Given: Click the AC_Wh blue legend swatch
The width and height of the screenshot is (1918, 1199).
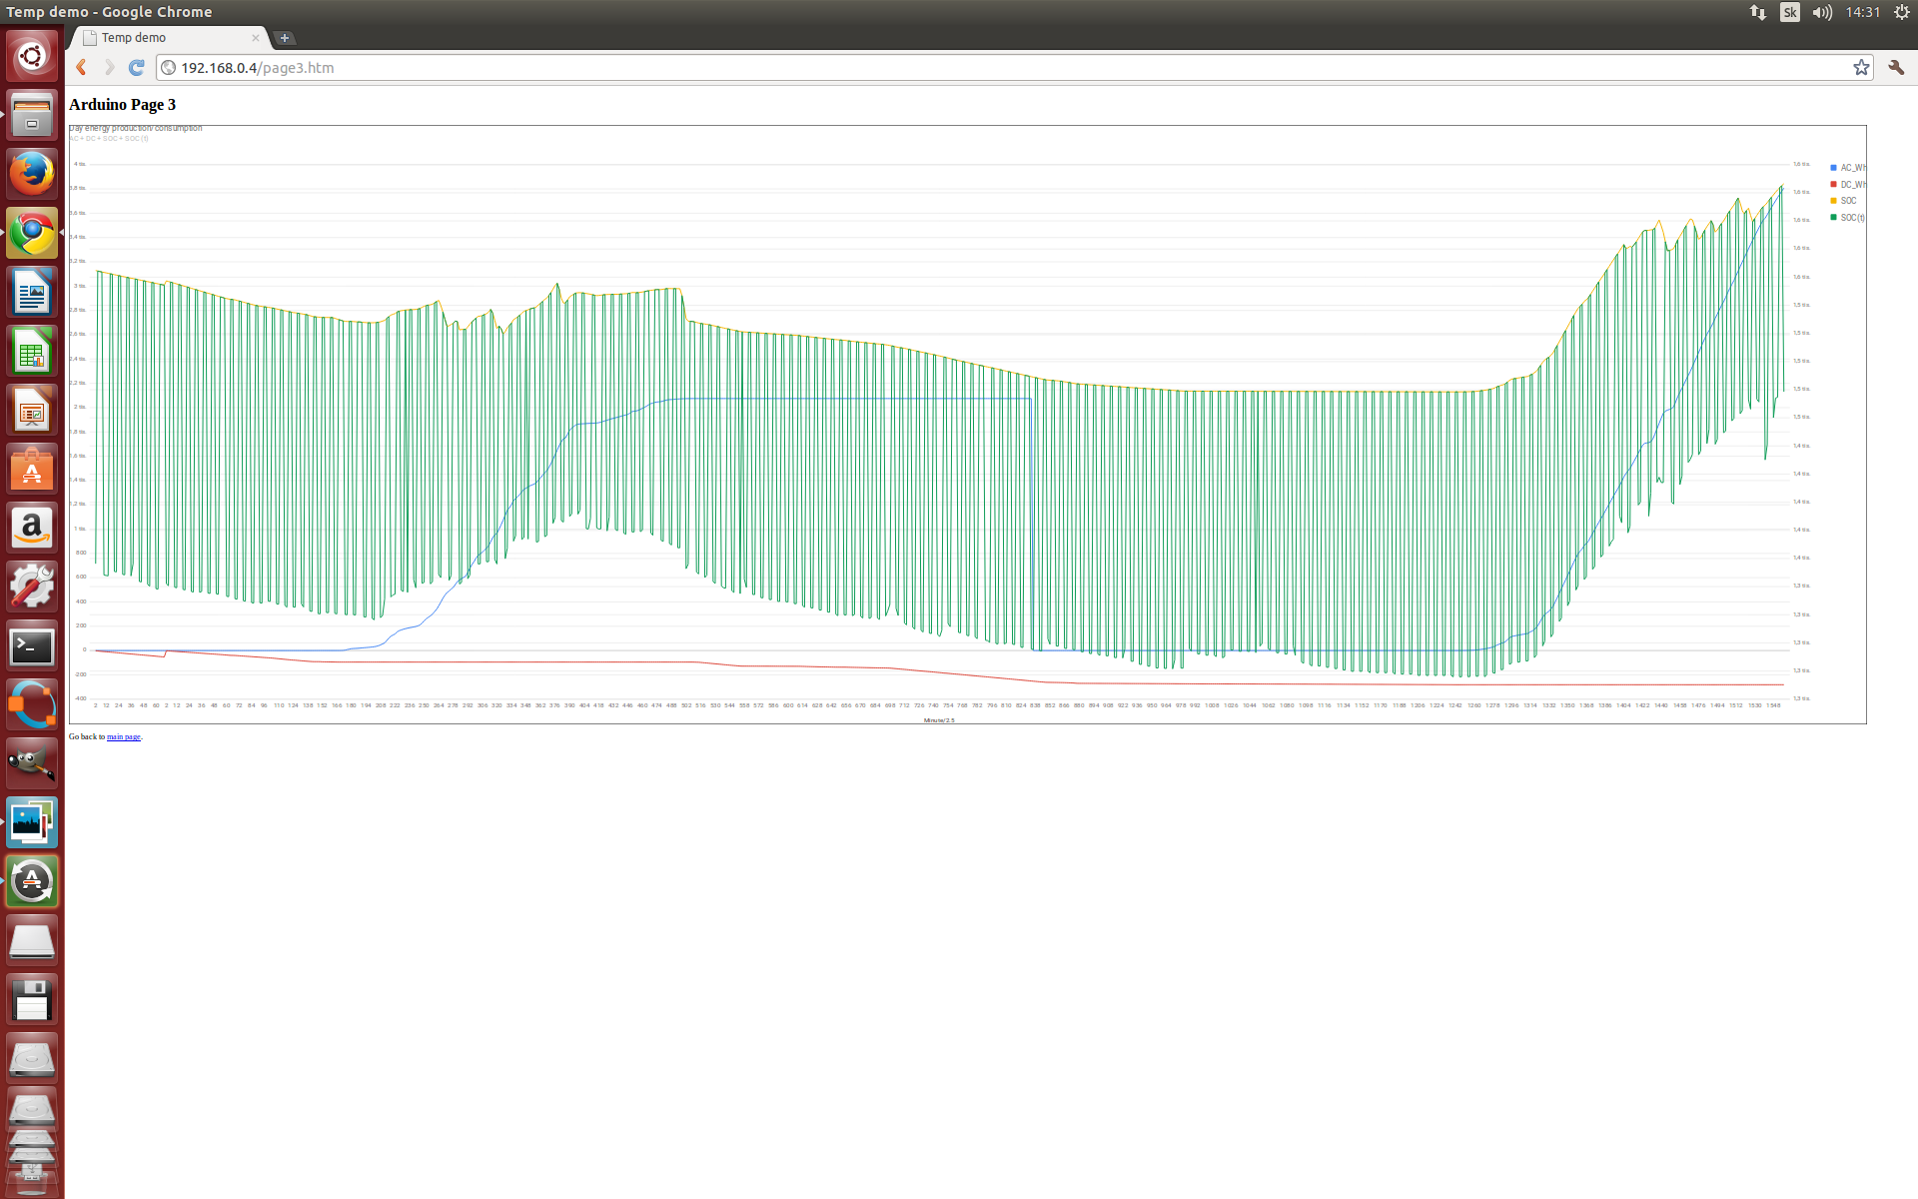Looking at the screenshot, I should coord(1833,168).
